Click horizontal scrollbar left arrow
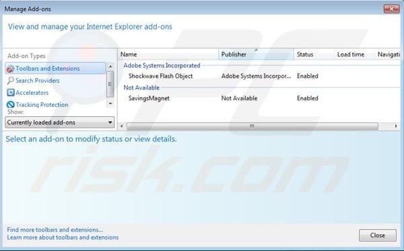The height and width of the screenshot is (251, 404). coord(122,126)
